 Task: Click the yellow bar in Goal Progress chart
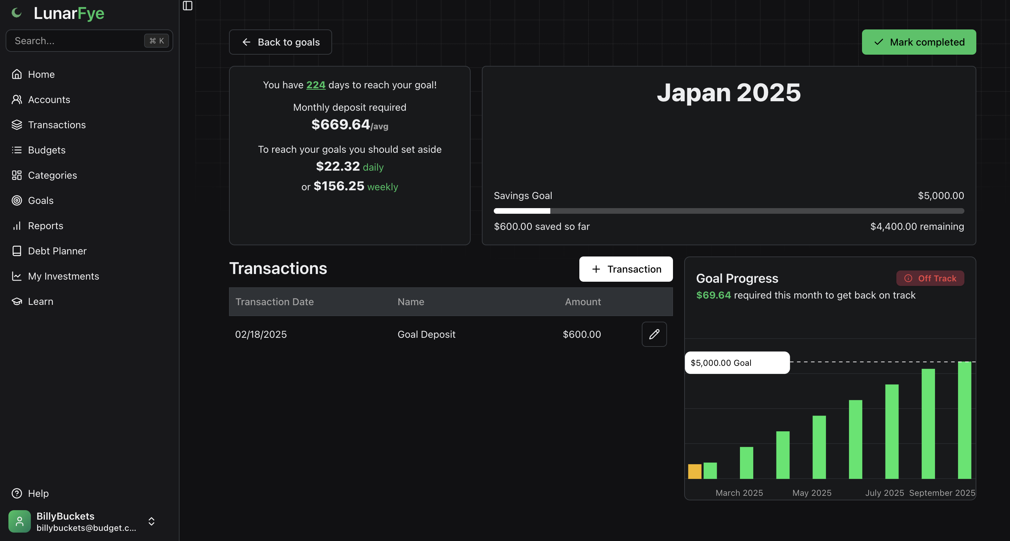click(694, 471)
